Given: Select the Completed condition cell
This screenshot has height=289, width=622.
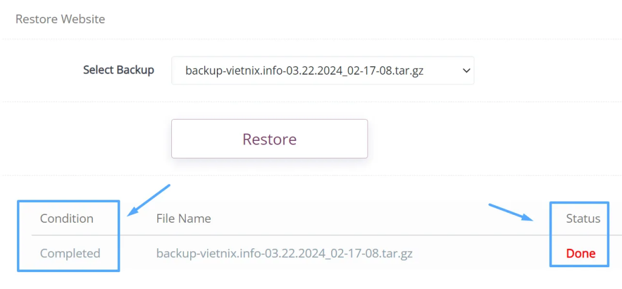Looking at the screenshot, I should 70,253.
